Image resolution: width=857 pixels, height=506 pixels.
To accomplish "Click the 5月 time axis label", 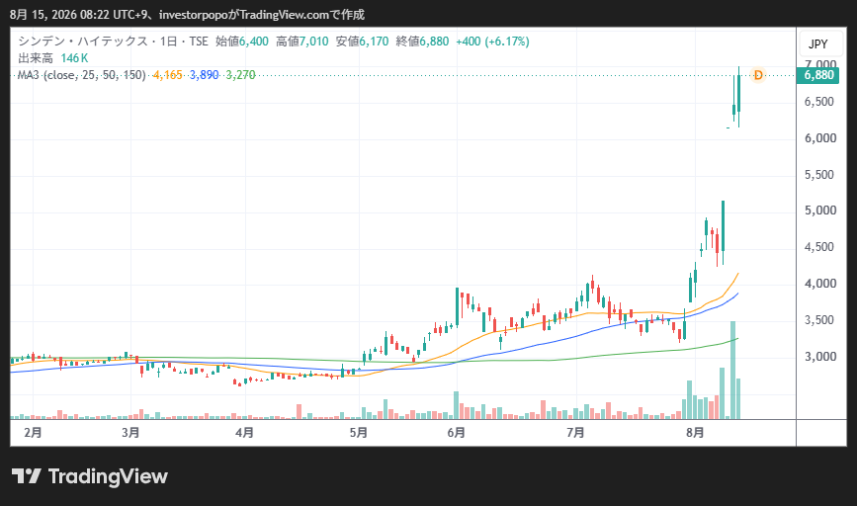I will click(x=358, y=433).
